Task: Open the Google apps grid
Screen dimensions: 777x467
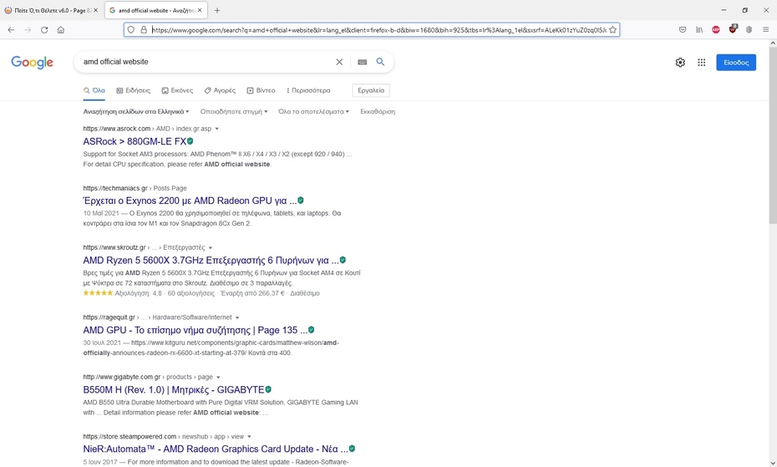Action: coord(702,63)
